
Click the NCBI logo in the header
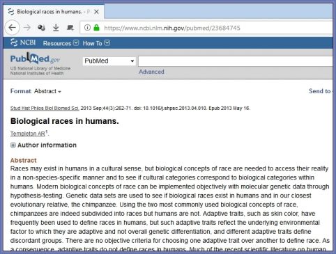coord(23,42)
